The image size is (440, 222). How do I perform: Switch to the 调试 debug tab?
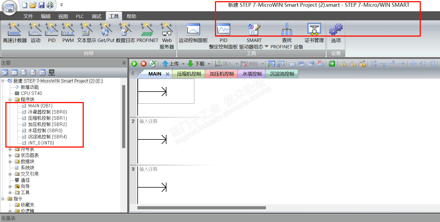click(96, 16)
